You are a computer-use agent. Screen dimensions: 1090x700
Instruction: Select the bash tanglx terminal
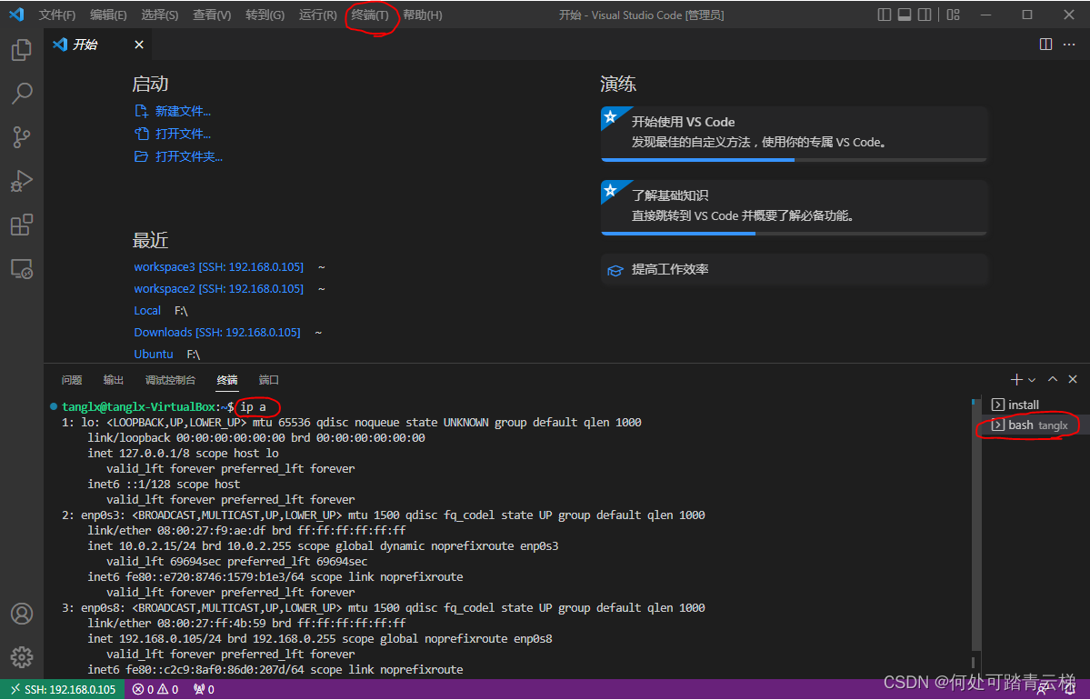1035,425
